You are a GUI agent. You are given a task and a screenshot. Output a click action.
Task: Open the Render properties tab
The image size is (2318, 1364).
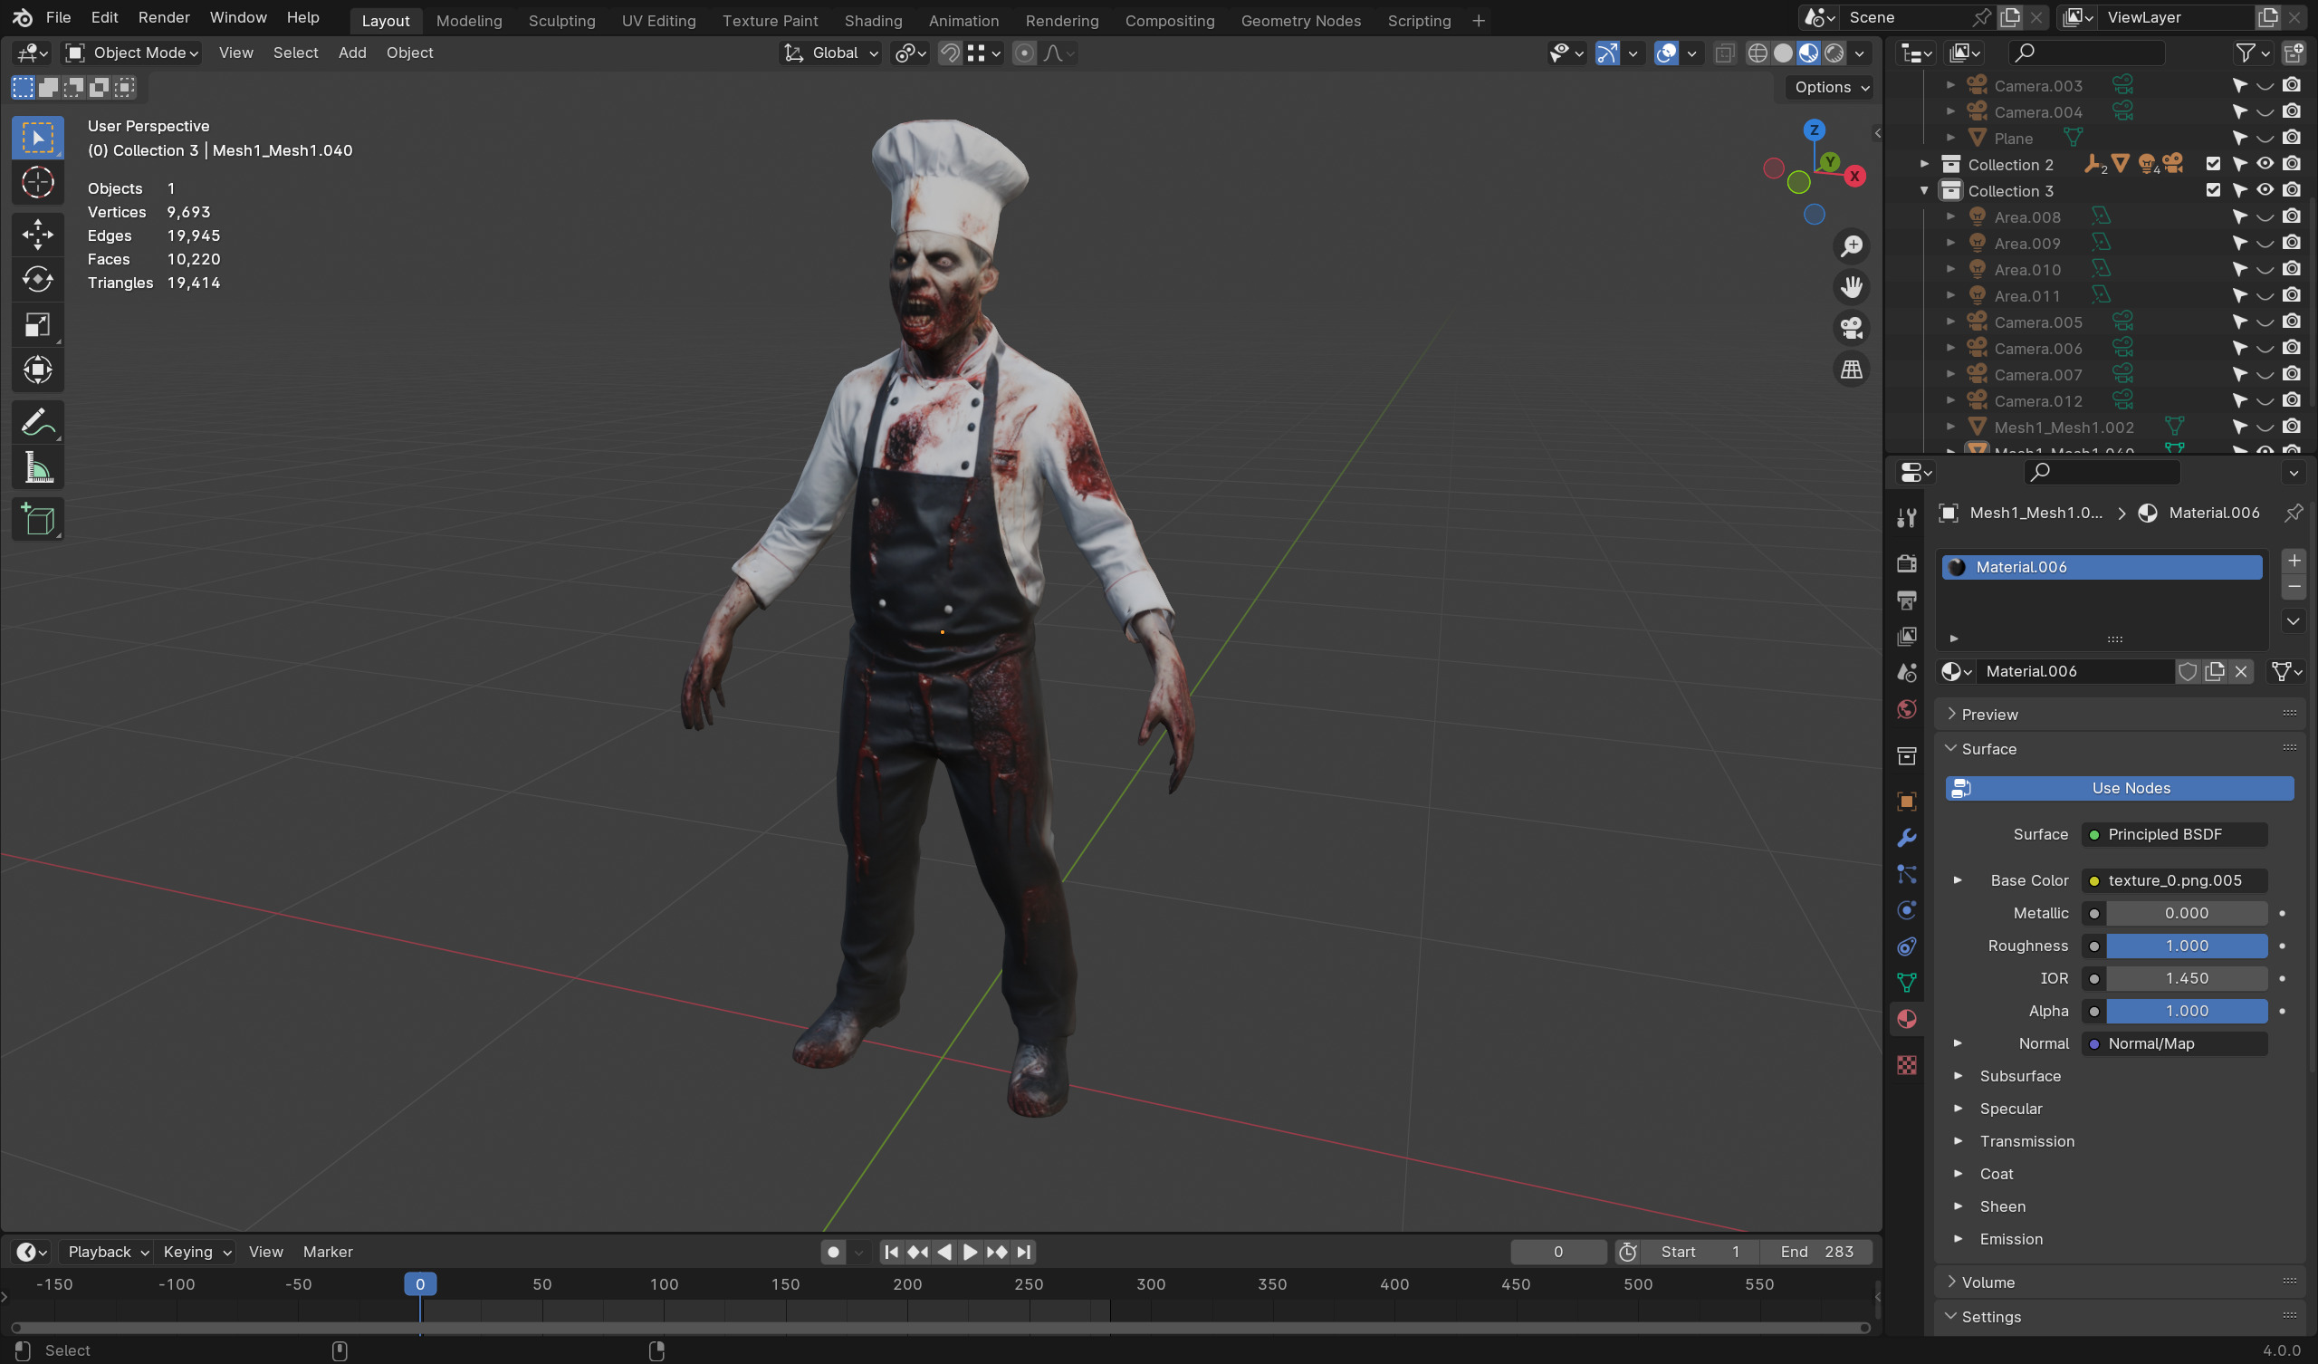coord(1907,563)
